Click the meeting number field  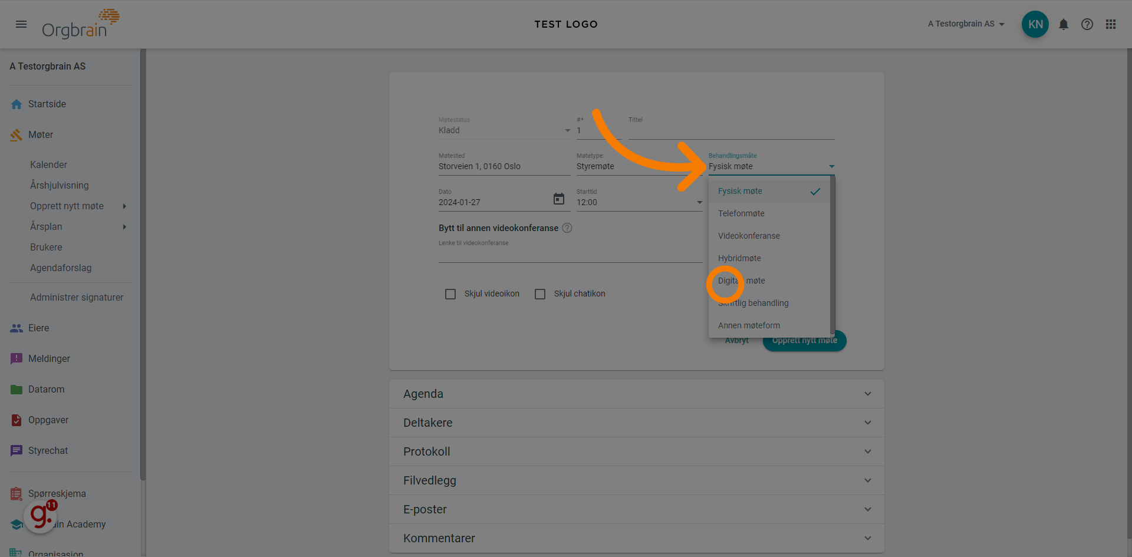(x=599, y=130)
